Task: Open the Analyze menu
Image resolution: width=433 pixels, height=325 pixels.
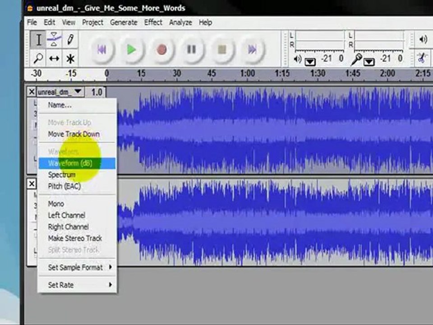Action: (x=180, y=22)
